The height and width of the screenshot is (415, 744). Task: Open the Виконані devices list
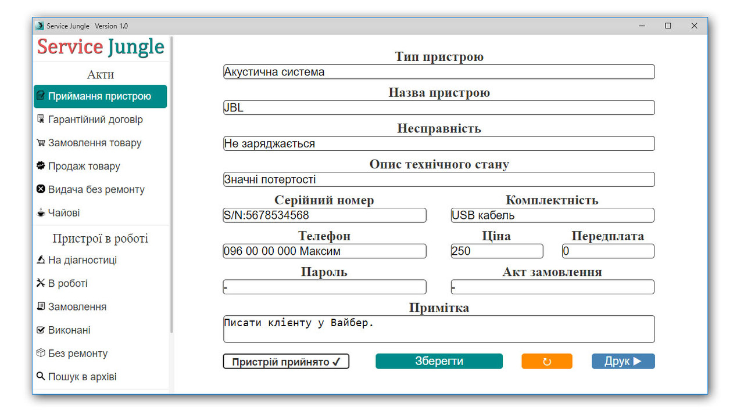[x=69, y=330]
